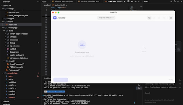This screenshot has width=183, height=105.
Task: Click the image drop zone icon in Jewelify
Action: click(82, 45)
